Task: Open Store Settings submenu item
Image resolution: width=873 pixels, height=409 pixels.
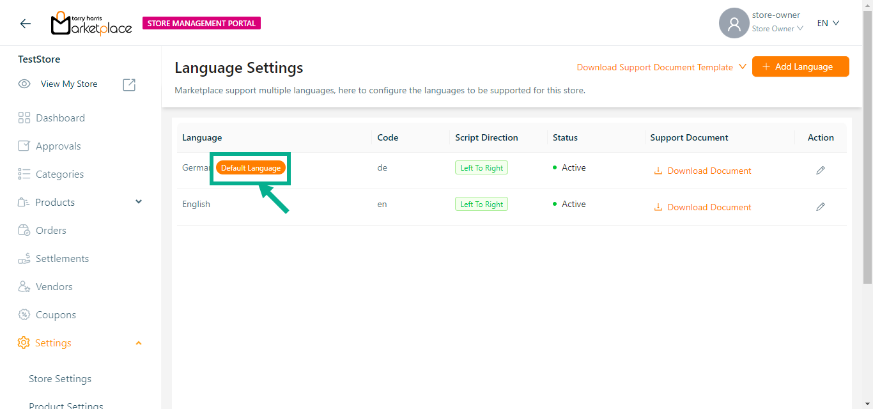Action: pos(60,378)
